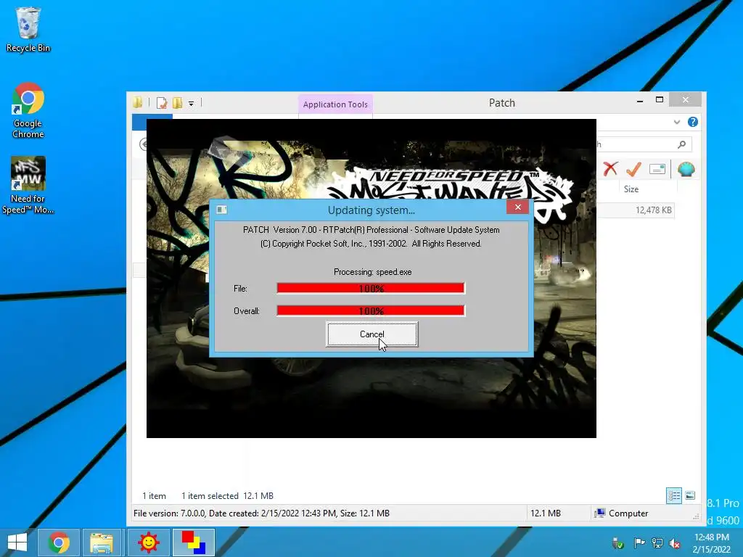Screen dimensions: 743x557
Task: Click the File version status bar text
Action: (261, 513)
